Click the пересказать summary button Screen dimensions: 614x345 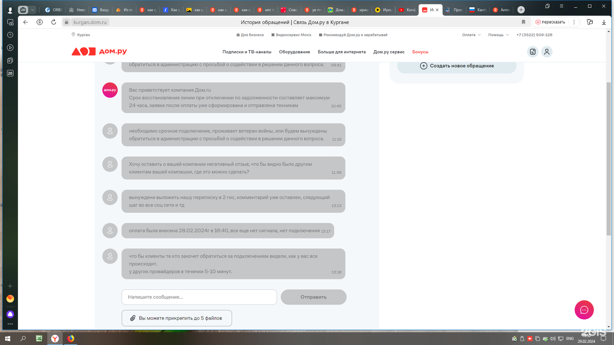coord(550,22)
